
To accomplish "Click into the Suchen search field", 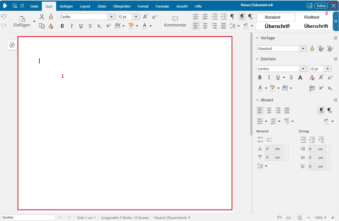I will pos(28,217).
